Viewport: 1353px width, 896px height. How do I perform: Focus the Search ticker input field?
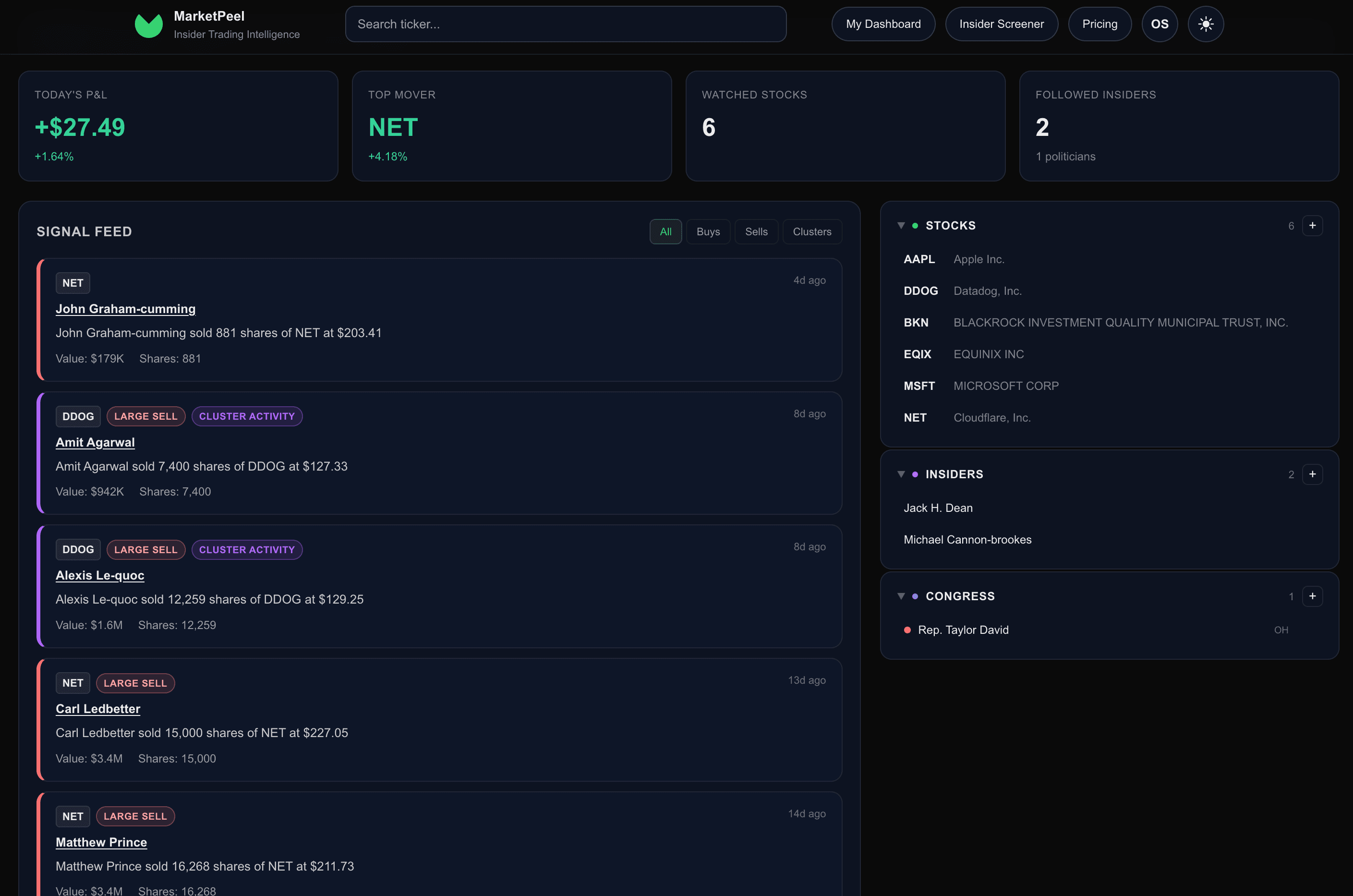pyautogui.click(x=566, y=24)
